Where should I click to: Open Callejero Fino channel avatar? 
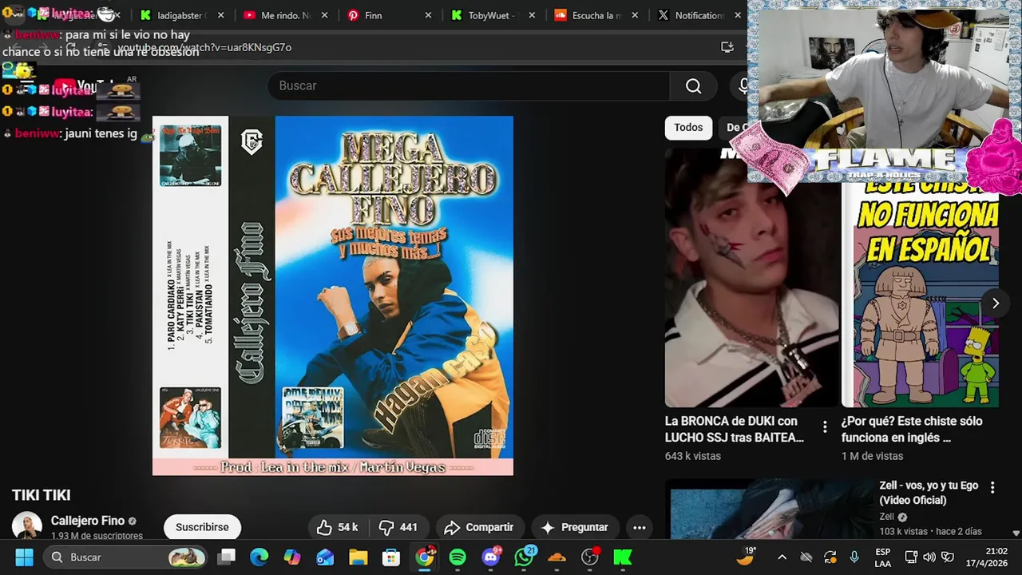tap(26, 526)
